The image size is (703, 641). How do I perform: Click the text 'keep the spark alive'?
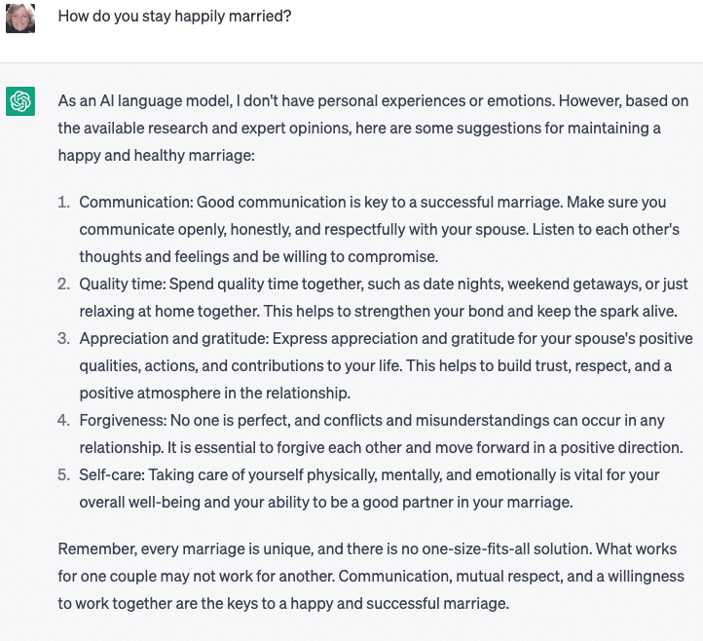tap(607, 312)
